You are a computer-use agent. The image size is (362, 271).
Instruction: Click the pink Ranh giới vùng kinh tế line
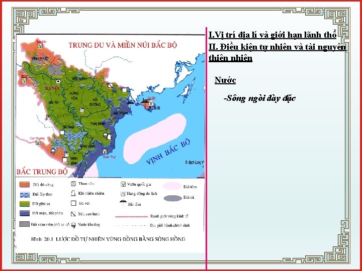131,217
